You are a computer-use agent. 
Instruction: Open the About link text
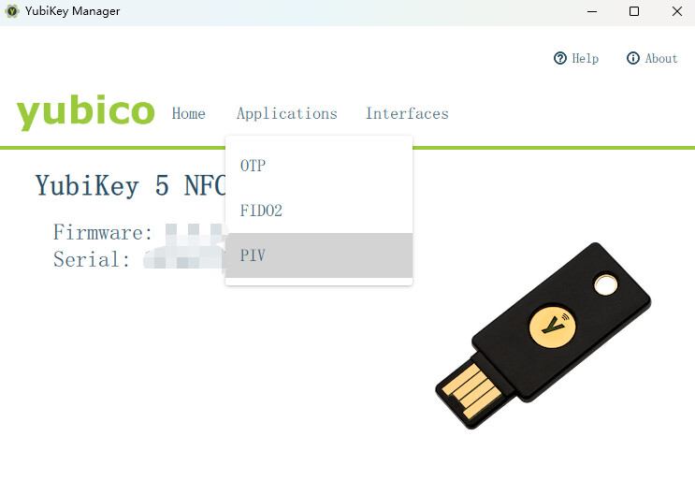click(x=661, y=59)
